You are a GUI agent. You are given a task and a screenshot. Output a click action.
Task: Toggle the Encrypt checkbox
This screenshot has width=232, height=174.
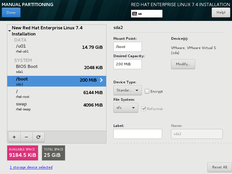pyautogui.click(x=147, y=91)
